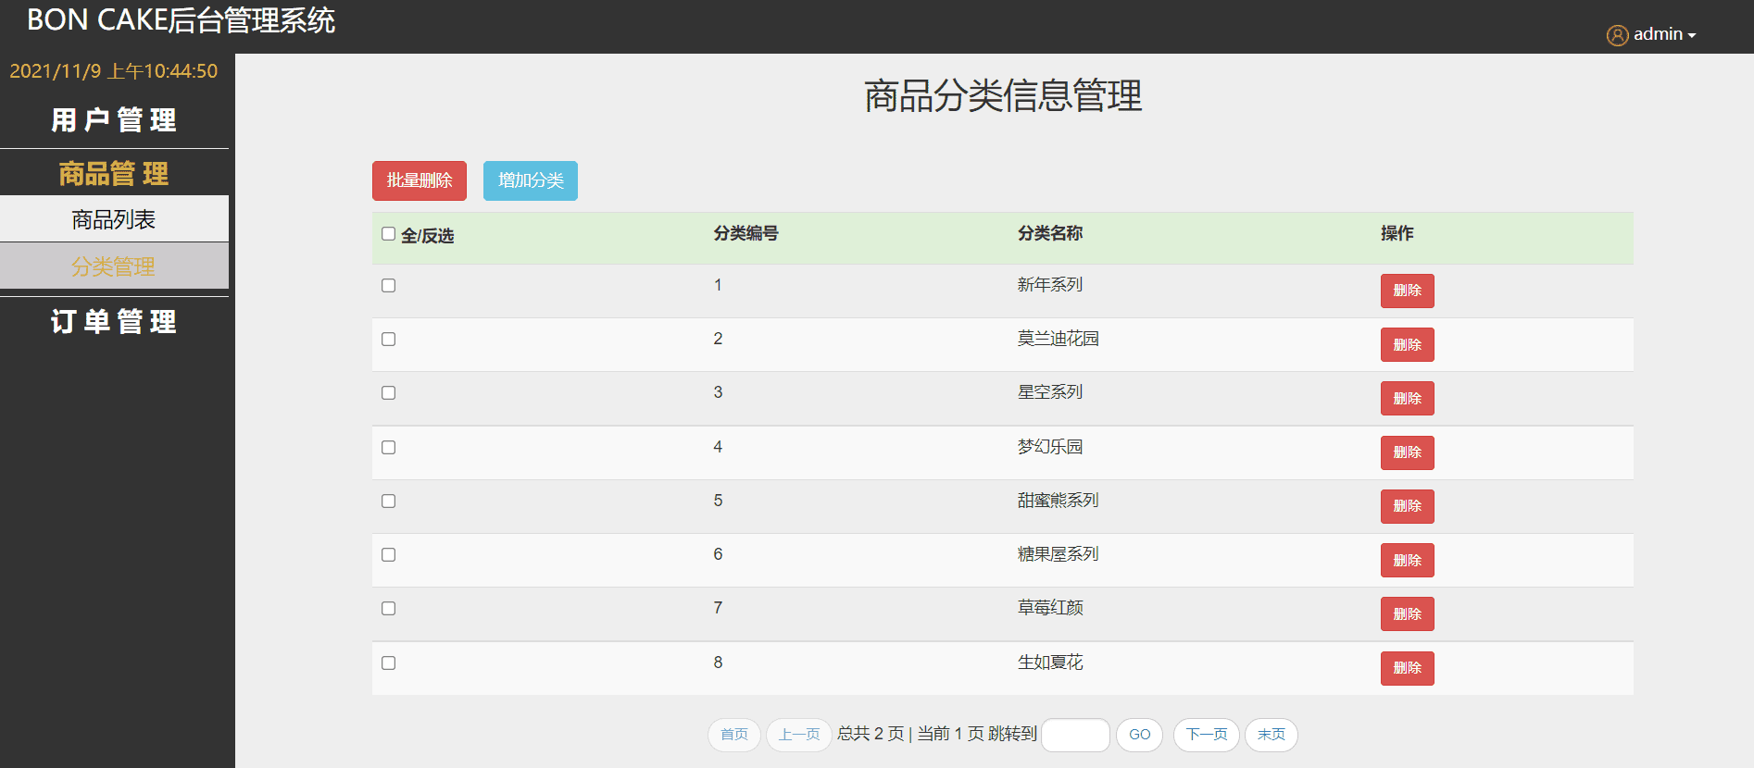The width and height of the screenshot is (1754, 768).
Task: Click the 操作 column header
Action: click(1397, 233)
